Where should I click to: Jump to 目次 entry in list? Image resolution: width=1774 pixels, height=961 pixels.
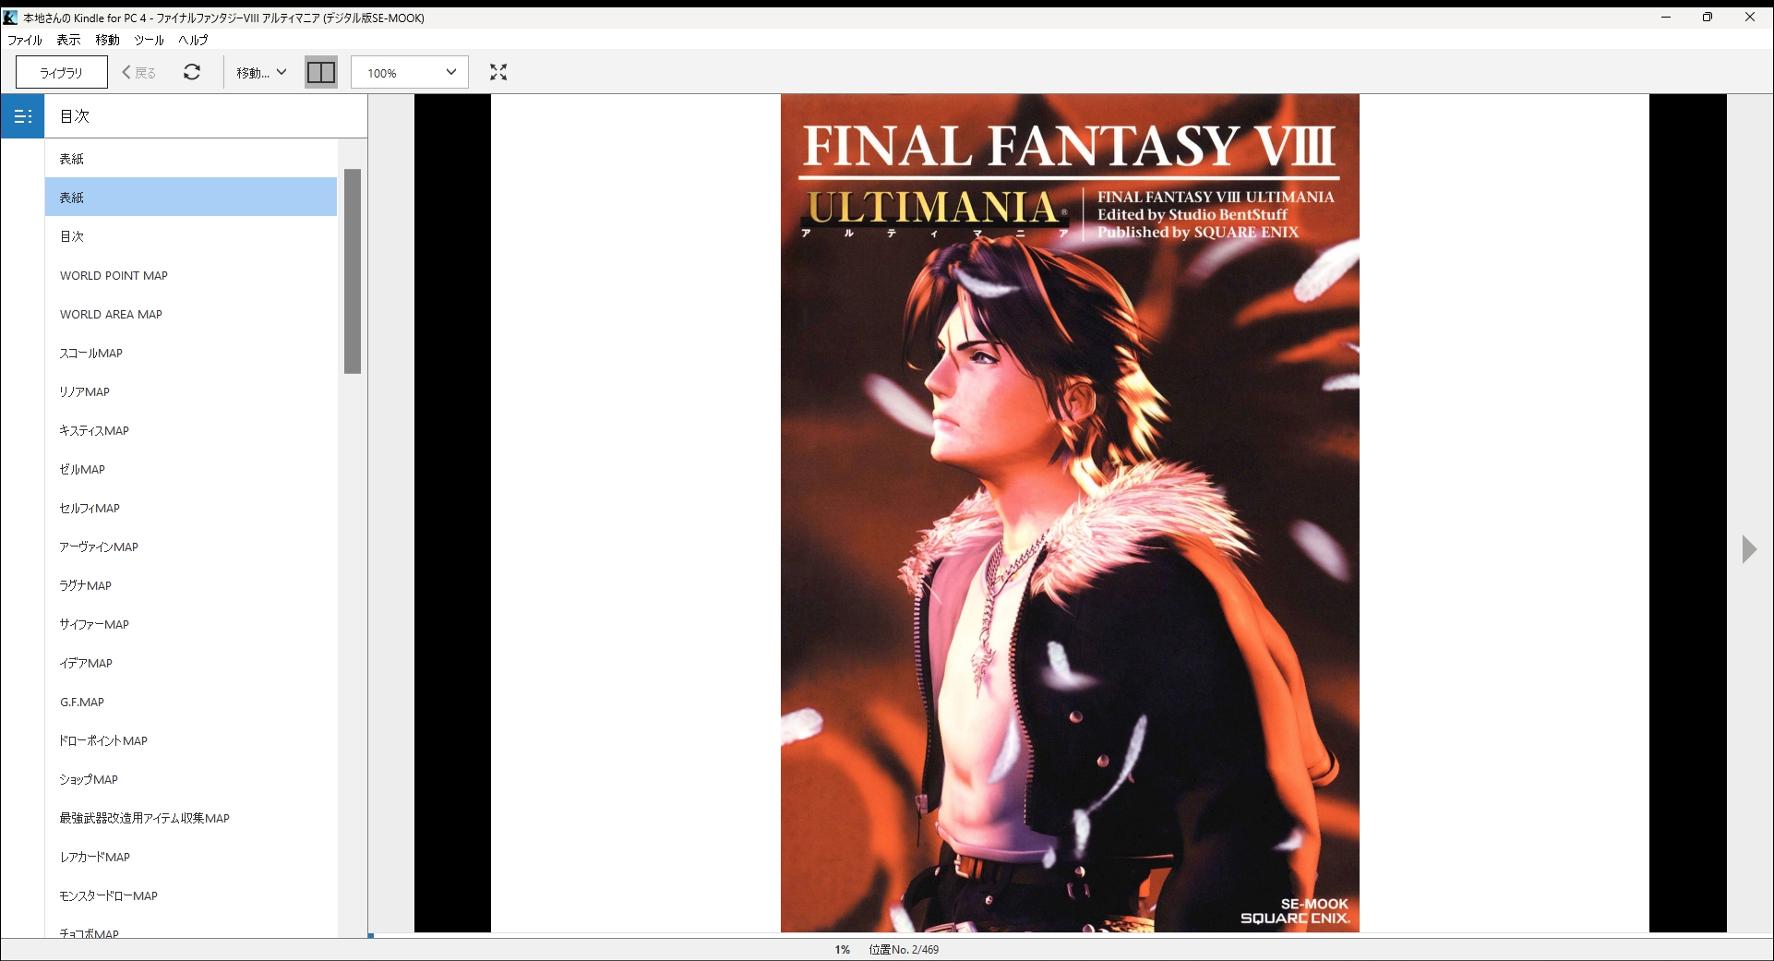(191, 236)
